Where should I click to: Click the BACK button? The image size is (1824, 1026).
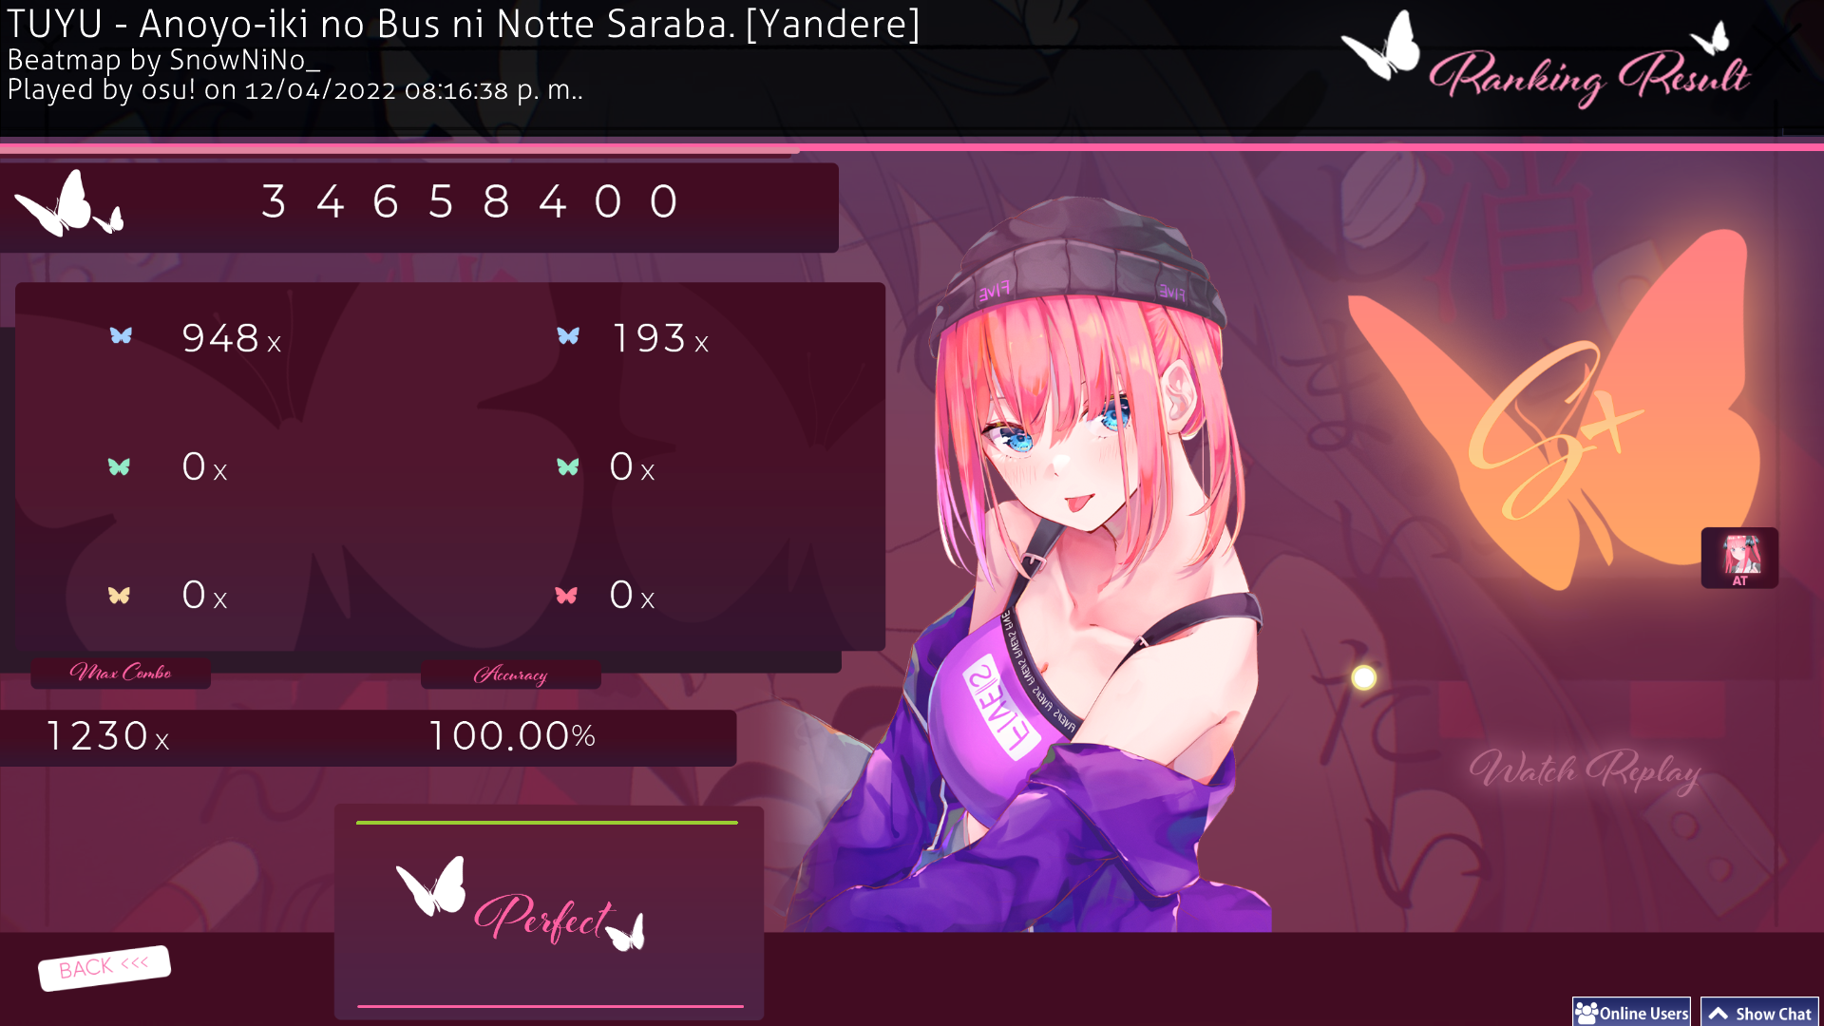(104, 967)
